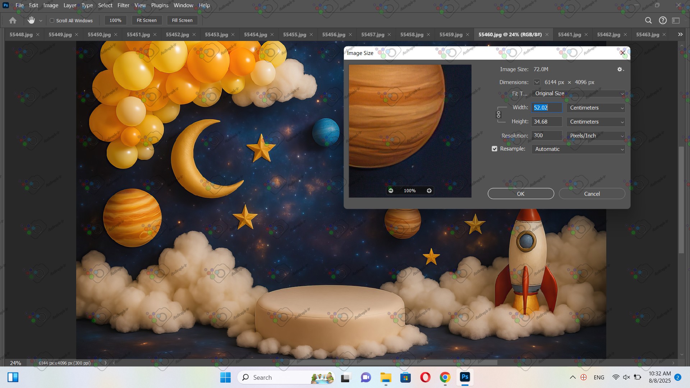This screenshot has height=388, width=690.
Task: Uncheck the Resample checkbox
Action: (494, 149)
